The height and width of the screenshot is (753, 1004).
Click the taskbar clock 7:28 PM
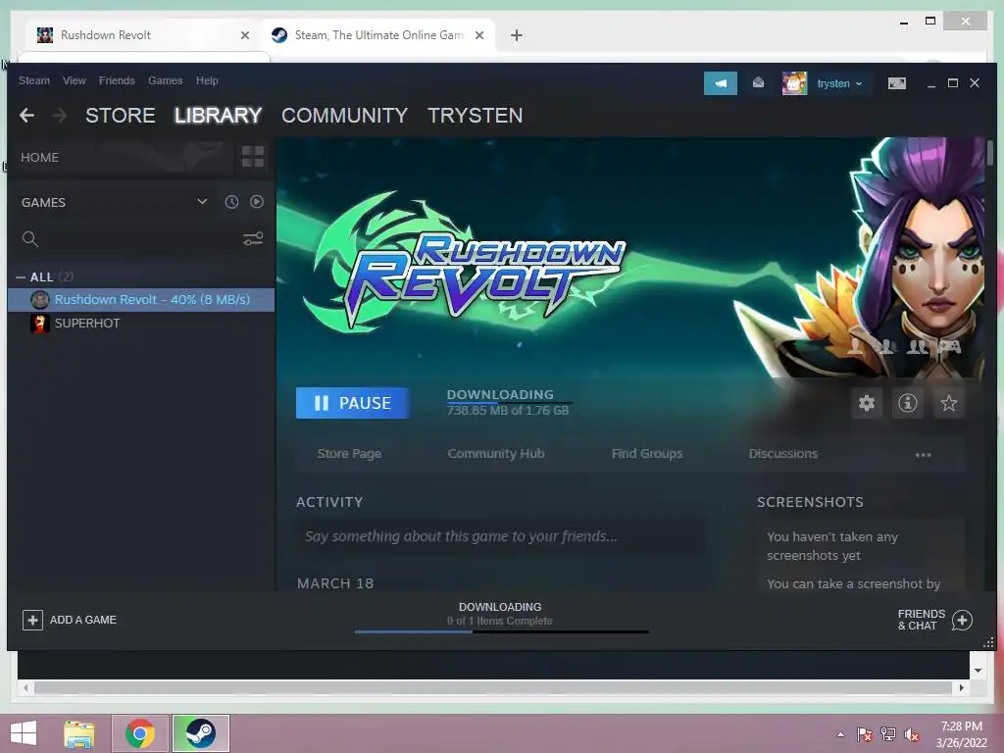tap(961, 727)
